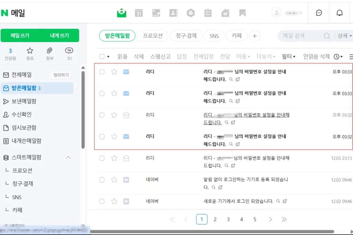Open the MYBOX cube icon
The height and width of the screenshot is (235, 353).
191,13
